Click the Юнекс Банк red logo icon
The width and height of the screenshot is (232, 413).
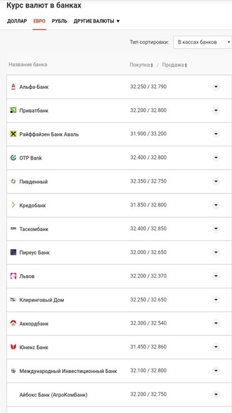click(x=13, y=347)
